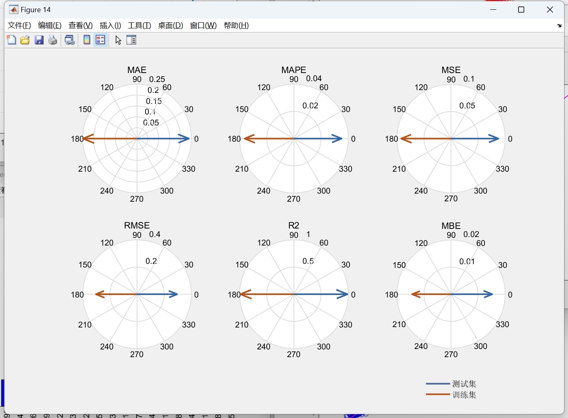Open the 桌面(D) menu
This screenshot has width=568, height=418.
coord(171,26)
